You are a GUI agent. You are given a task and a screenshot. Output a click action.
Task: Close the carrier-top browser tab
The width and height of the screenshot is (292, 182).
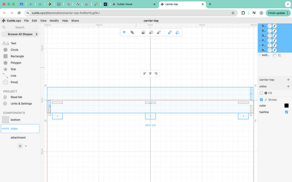coord(203,4)
